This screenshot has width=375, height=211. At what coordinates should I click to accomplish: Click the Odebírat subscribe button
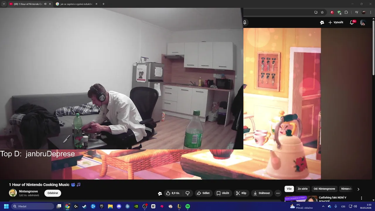[53, 193]
